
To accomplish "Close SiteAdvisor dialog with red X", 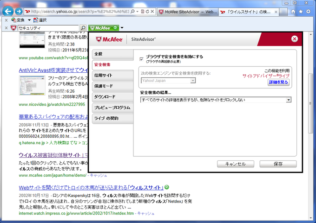I will (x=295, y=39).
